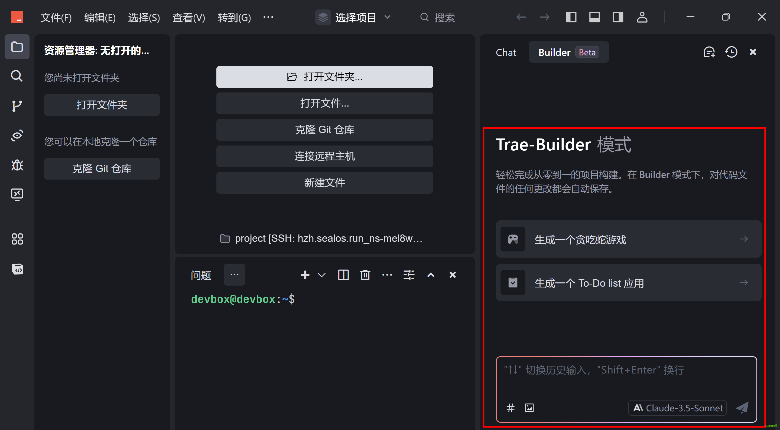Open the Explorer view in activity bar
780x430 pixels.
[17, 47]
